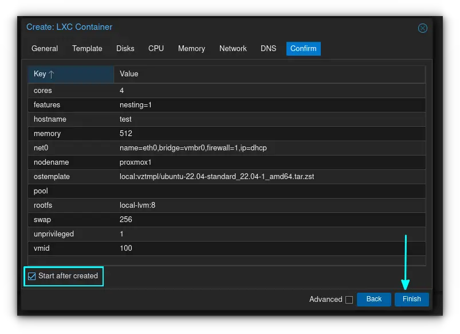Select the unprivileged key cell
This screenshot has height=334, width=460.
(x=70, y=234)
